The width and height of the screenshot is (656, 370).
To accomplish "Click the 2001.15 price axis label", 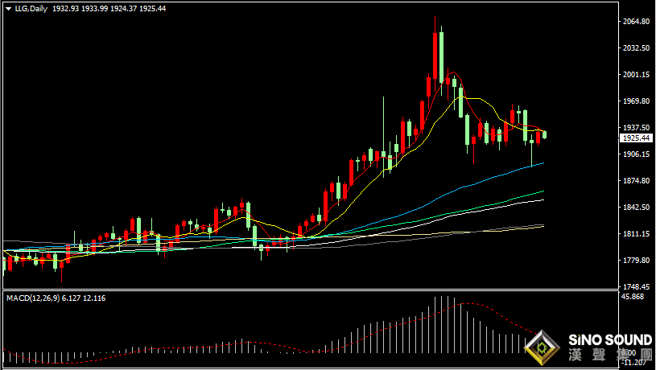I will [x=637, y=75].
